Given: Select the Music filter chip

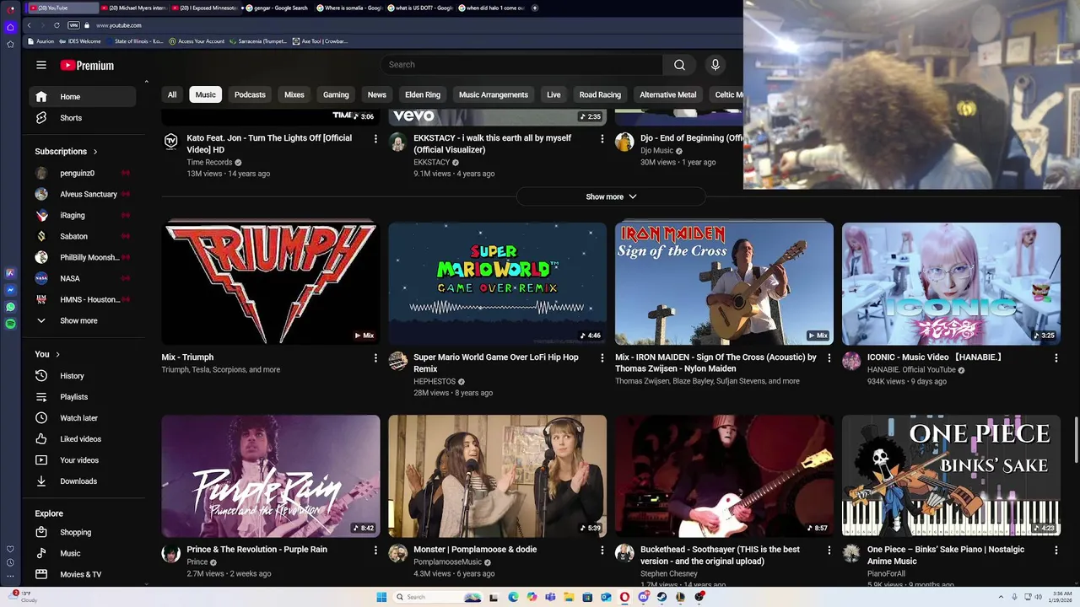Looking at the screenshot, I should point(206,95).
